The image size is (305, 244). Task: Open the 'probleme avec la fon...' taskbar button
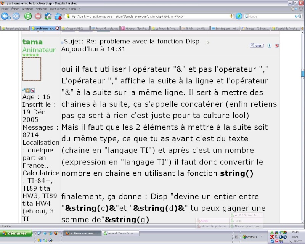coord(82,233)
